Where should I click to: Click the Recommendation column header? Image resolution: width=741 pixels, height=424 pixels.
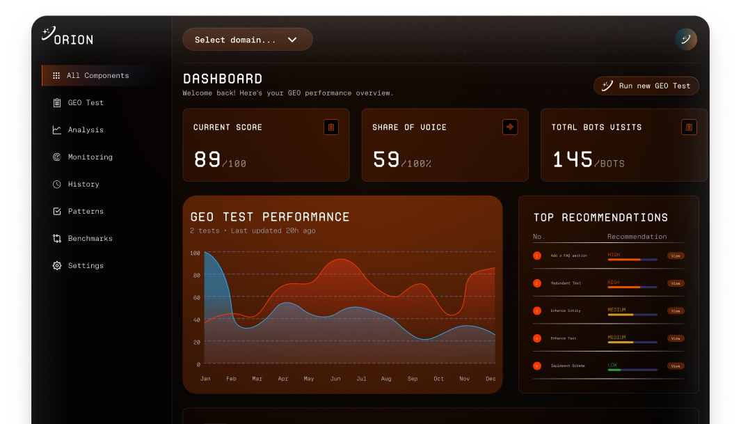click(x=637, y=236)
